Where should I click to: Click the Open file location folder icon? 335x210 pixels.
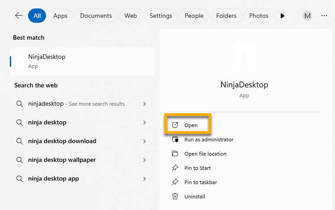point(175,154)
